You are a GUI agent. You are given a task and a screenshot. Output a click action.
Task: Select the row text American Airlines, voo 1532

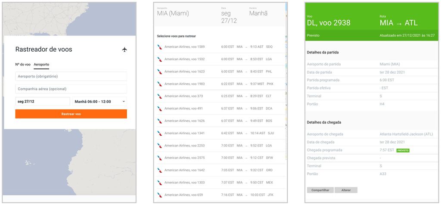[x=184, y=59]
